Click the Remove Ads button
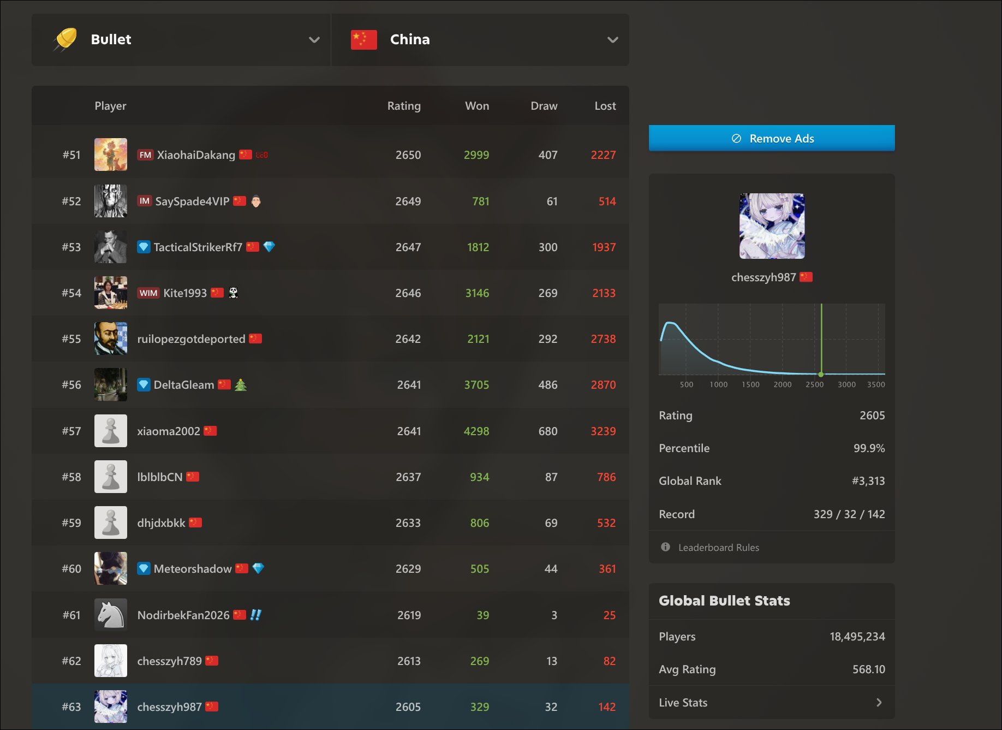This screenshot has width=1002, height=730. (x=772, y=138)
